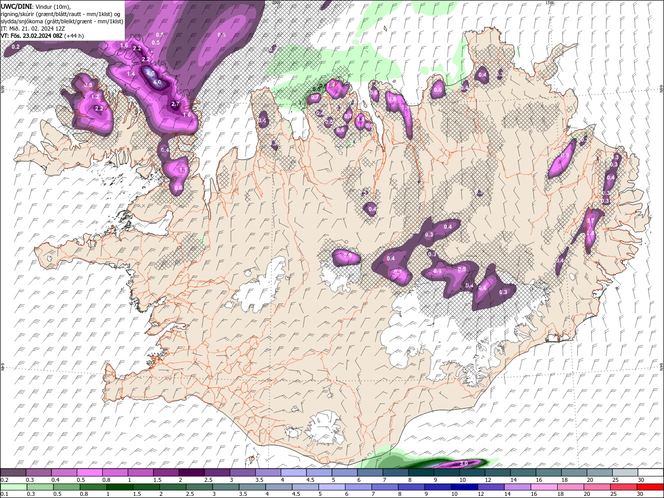Click the "30" label on the snow legend scale

point(640,480)
